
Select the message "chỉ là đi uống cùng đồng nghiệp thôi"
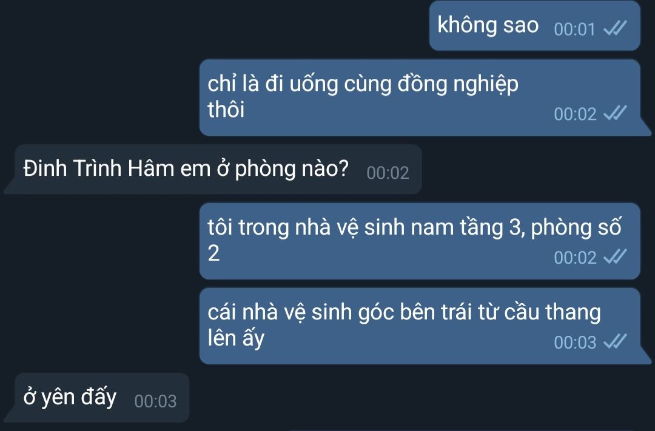[420, 98]
